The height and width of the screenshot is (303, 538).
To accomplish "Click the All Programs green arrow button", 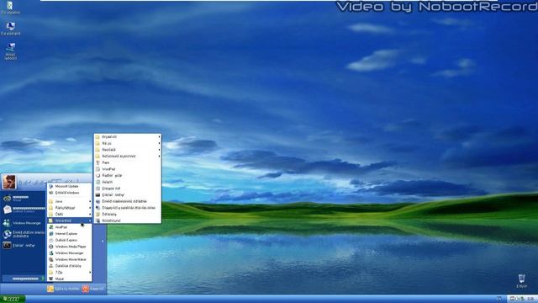I will click(24, 279).
